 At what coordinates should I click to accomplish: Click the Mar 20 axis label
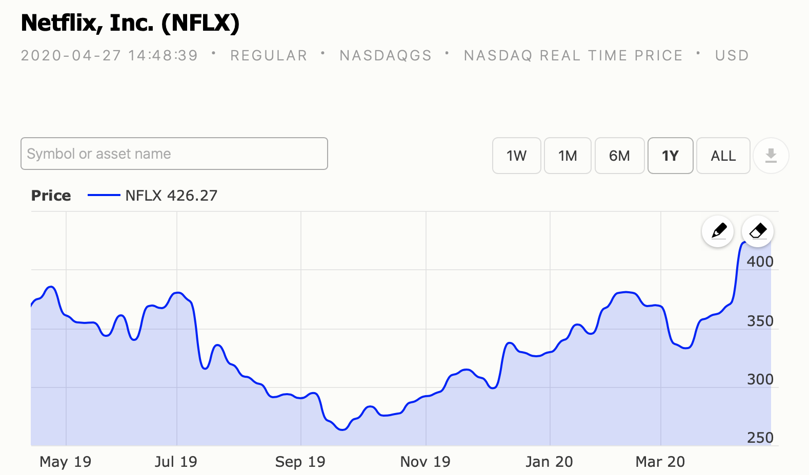(660, 462)
